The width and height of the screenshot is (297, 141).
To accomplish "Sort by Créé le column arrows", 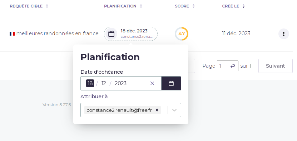I will pyautogui.click(x=244, y=6).
